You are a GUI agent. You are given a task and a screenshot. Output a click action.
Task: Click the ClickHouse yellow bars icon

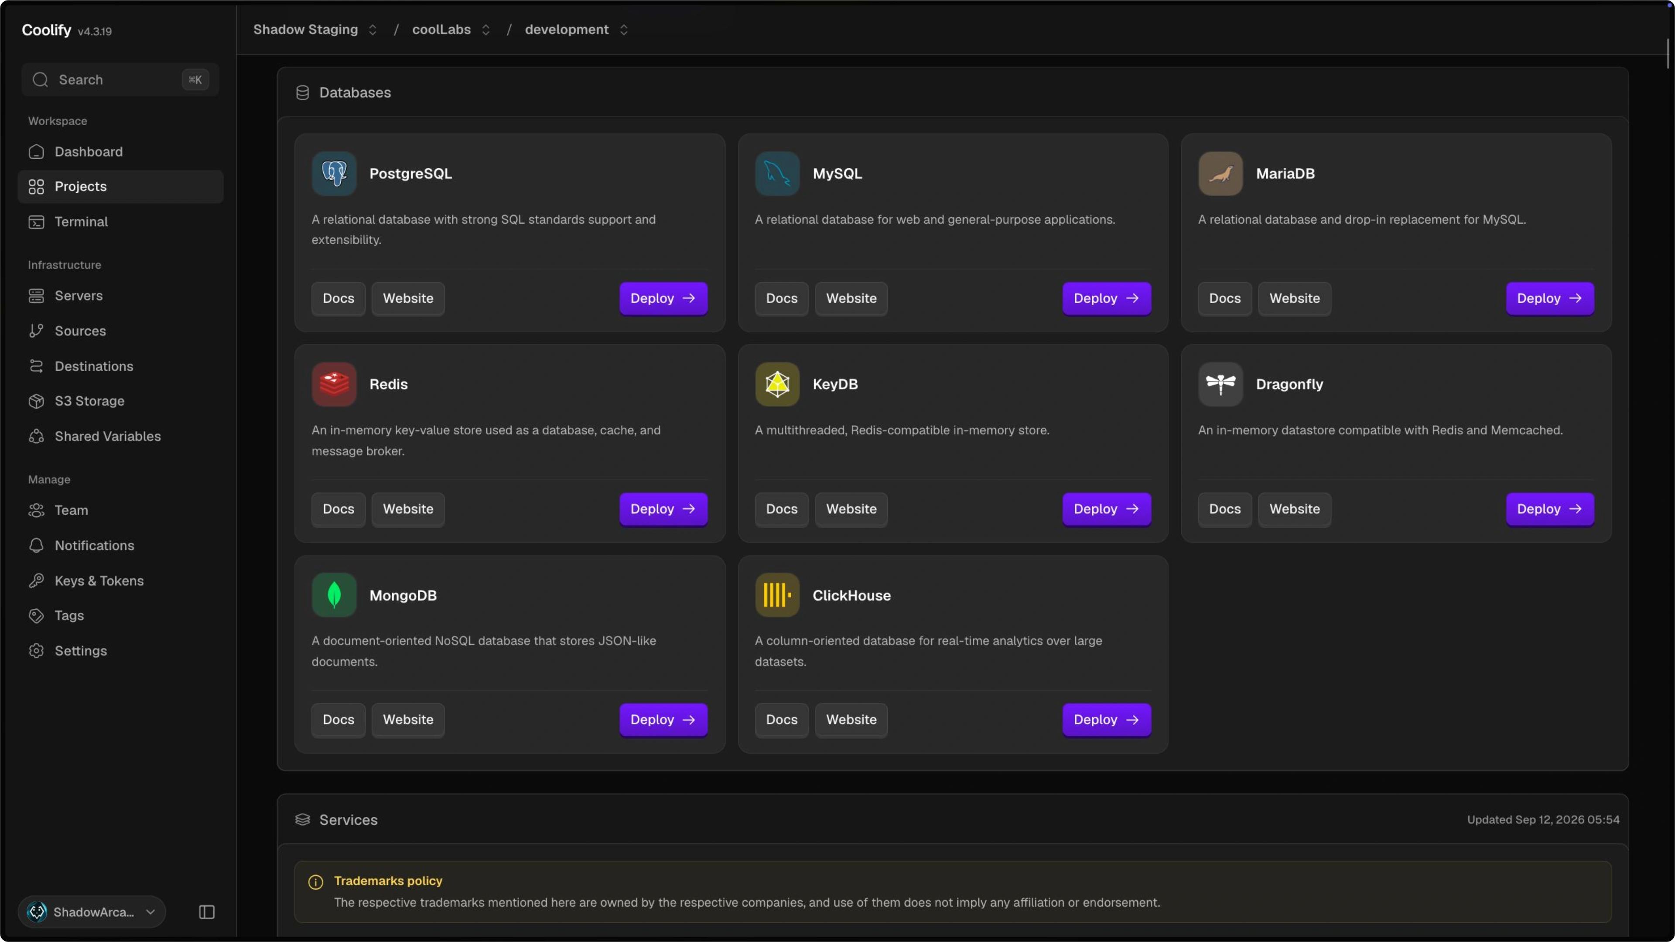pos(777,595)
